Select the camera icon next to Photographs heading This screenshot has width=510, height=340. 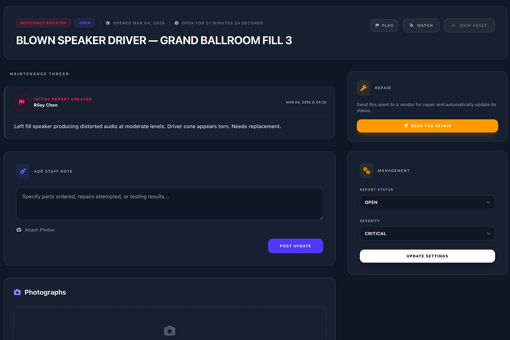point(17,292)
